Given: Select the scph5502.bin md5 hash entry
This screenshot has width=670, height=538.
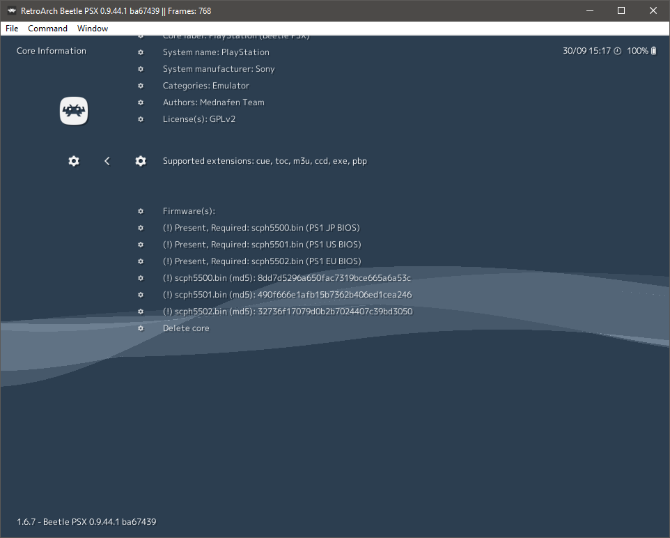Looking at the screenshot, I should pyautogui.click(x=288, y=312).
